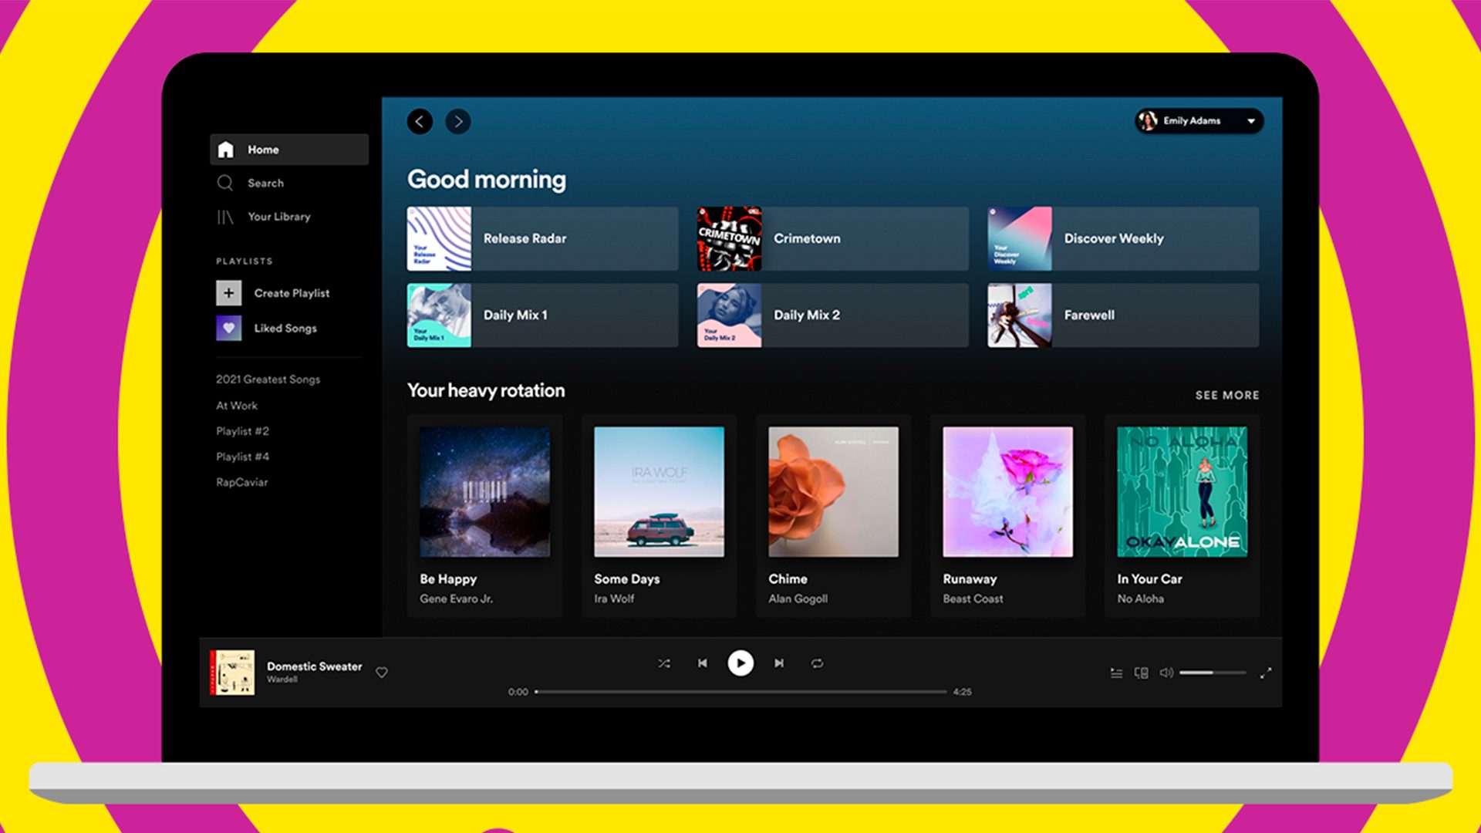1481x833 pixels.
Task: Open Chime by Alan Gogoll
Action: tap(833, 515)
